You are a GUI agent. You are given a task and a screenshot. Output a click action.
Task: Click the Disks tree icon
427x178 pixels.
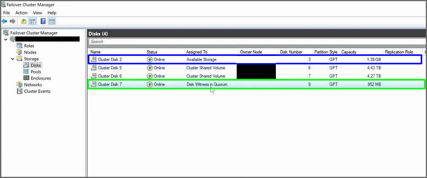[x=26, y=65]
